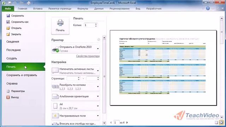Open Разобрать по копиям dropdown
The height and width of the screenshot is (127, 226).
click(x=76, y=87)
